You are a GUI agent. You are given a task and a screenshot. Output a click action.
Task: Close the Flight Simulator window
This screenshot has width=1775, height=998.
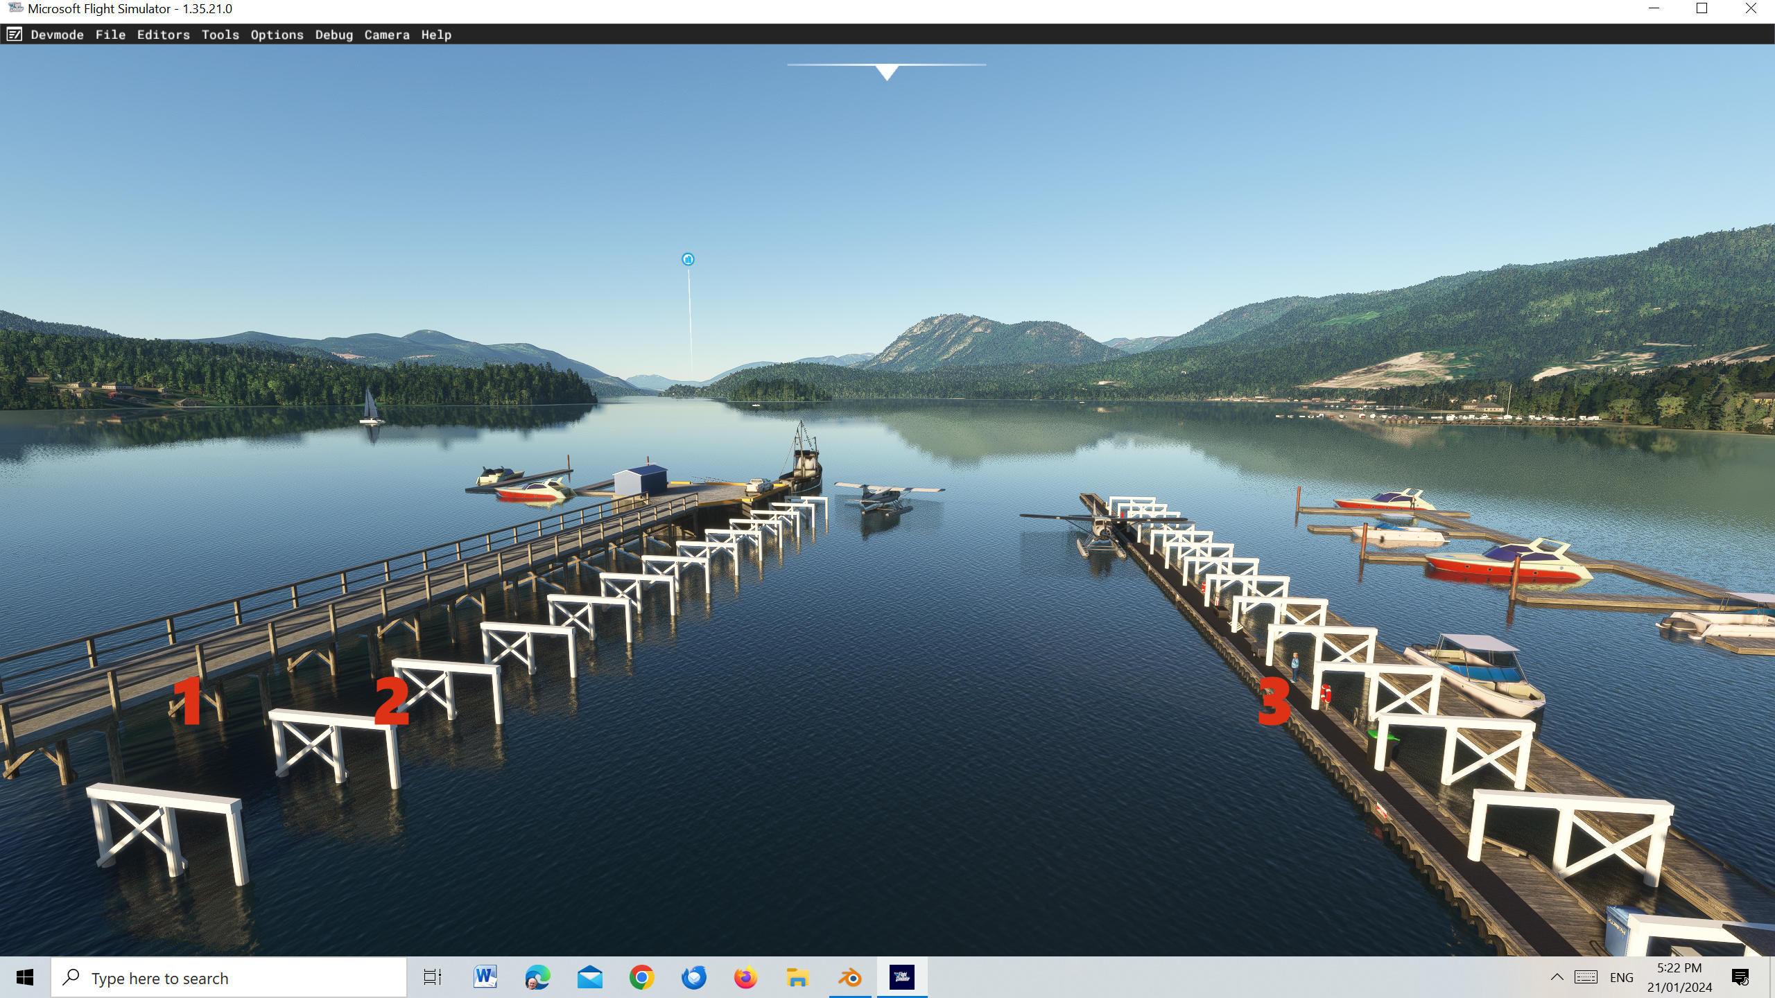(x=1751, y=9)
